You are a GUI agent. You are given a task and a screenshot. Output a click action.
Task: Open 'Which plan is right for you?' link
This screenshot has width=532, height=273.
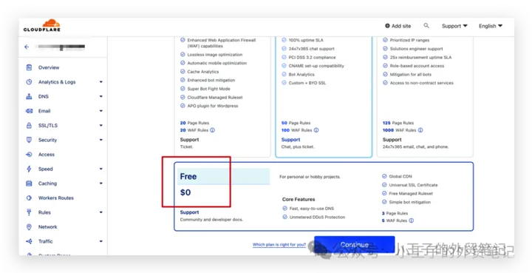tap(279, 244)
